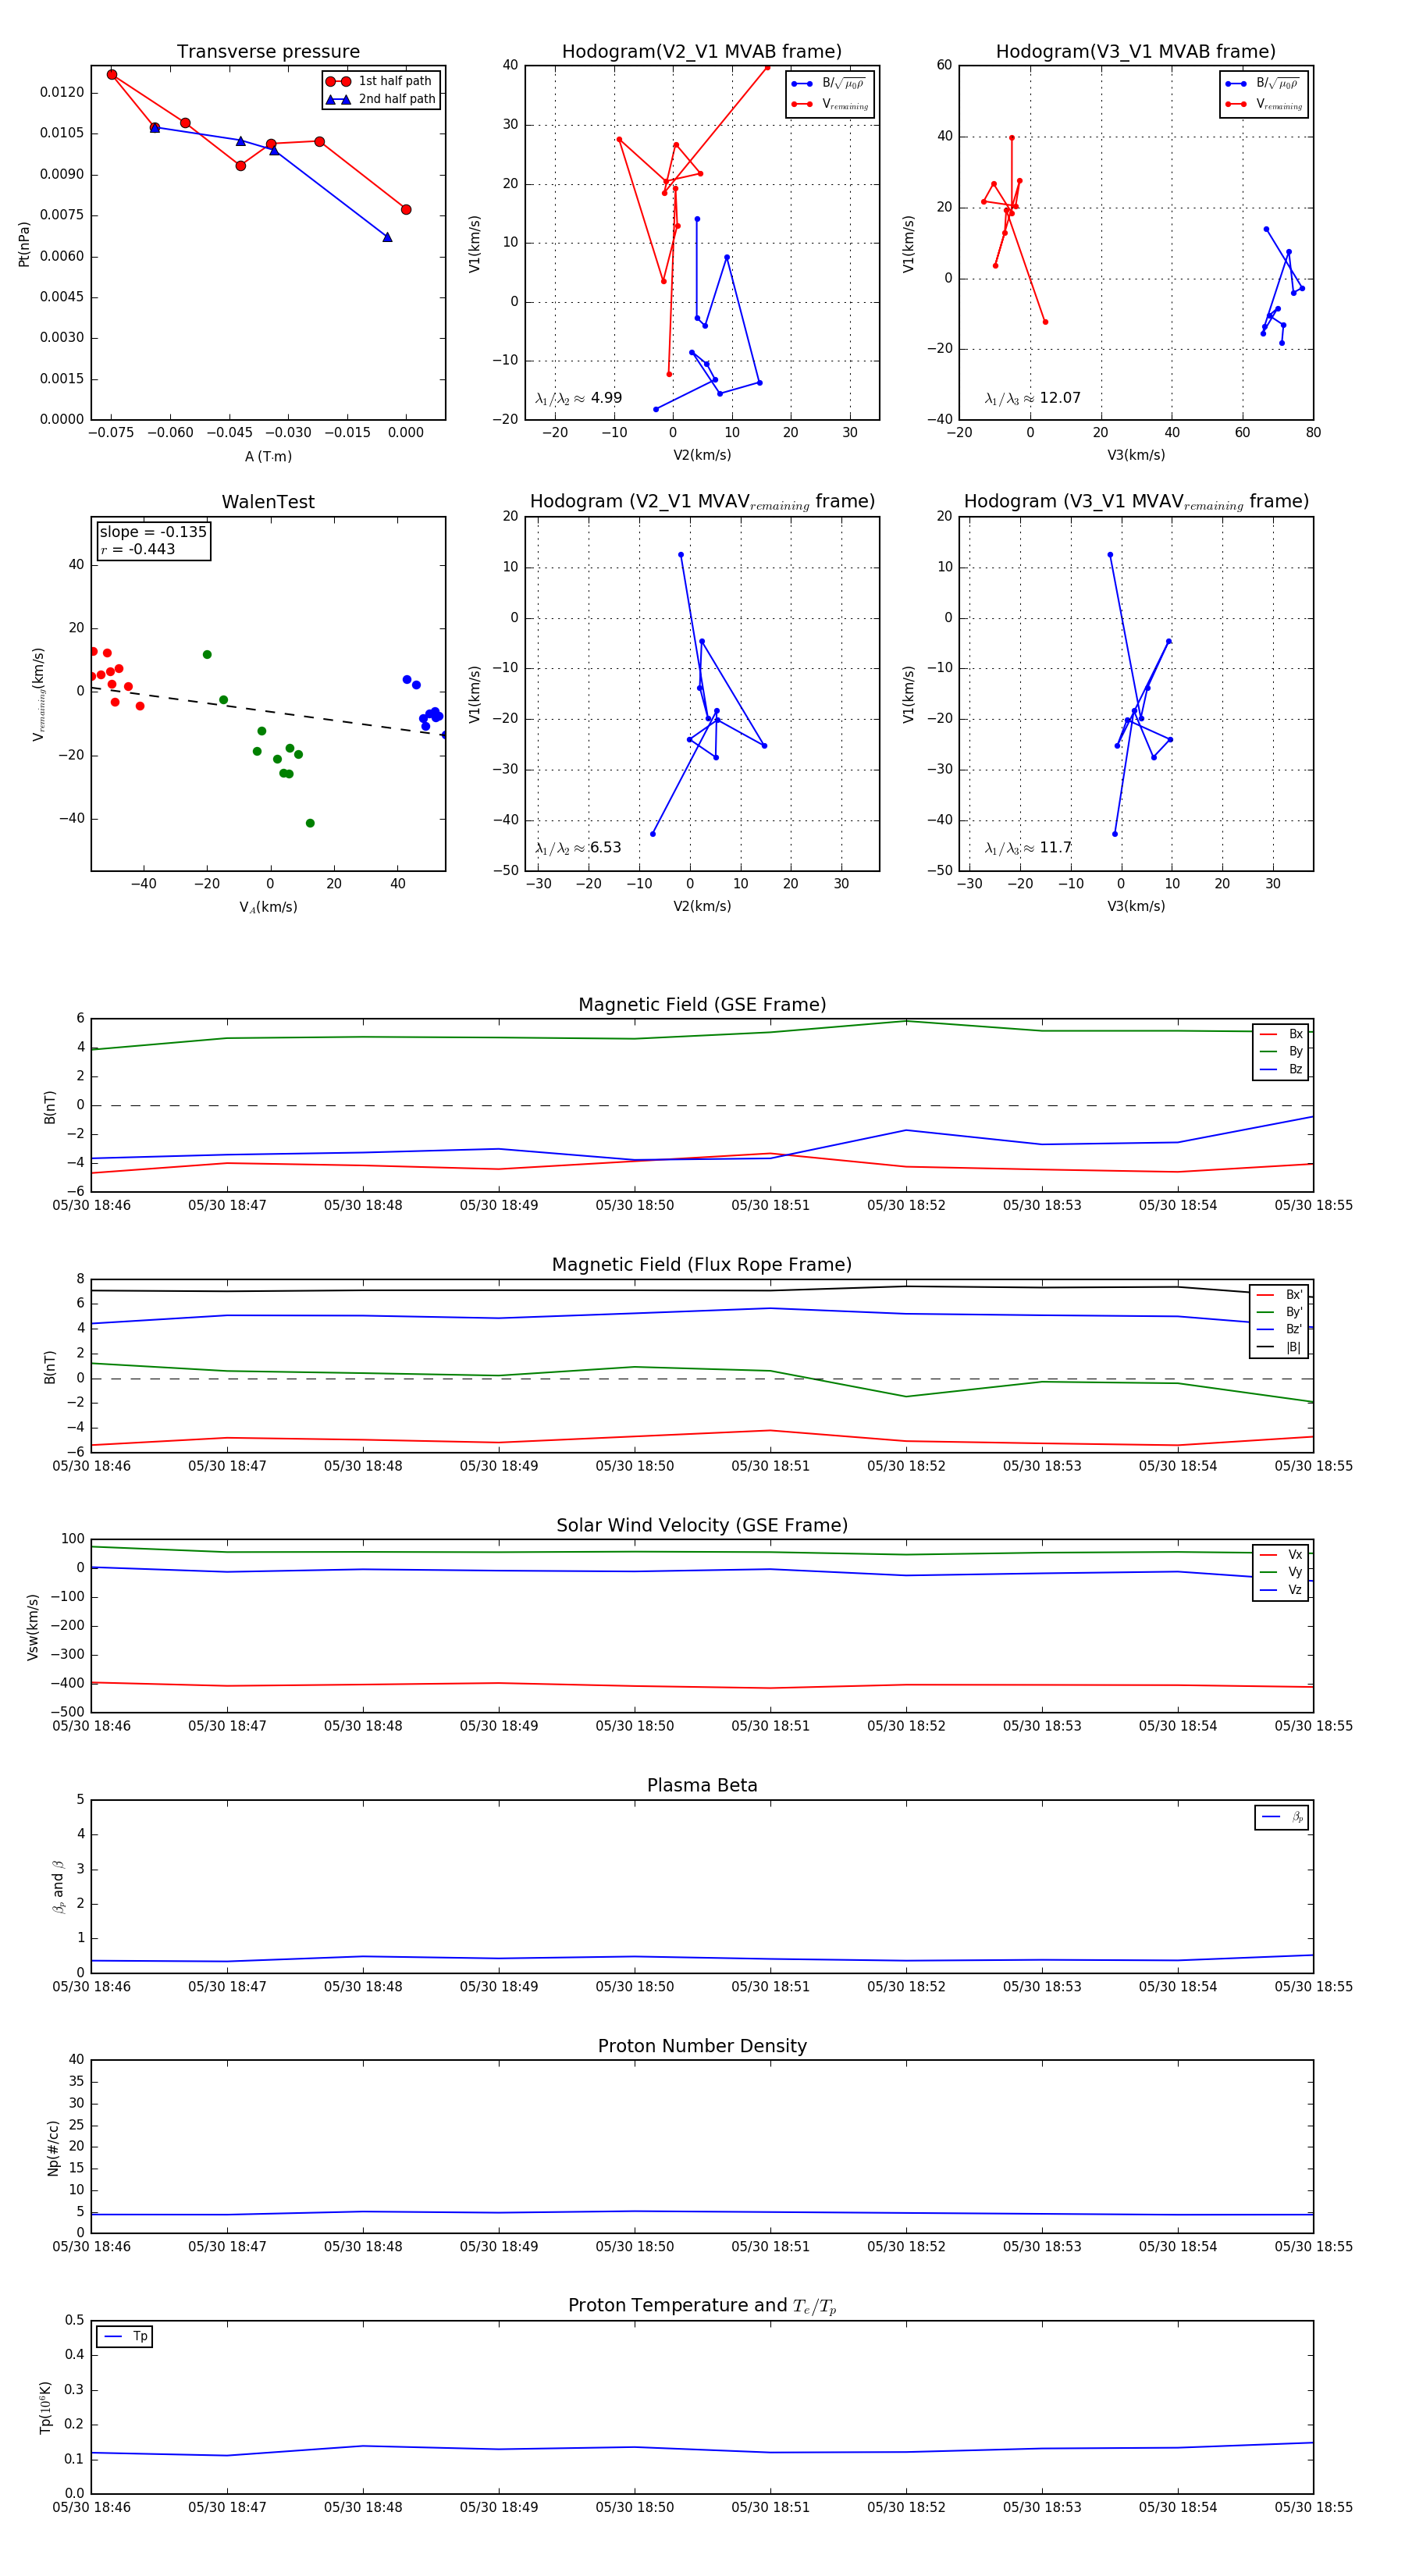Click the 'V_A(km/s)' x-axis label
1405x2576 pixels.
268,907
